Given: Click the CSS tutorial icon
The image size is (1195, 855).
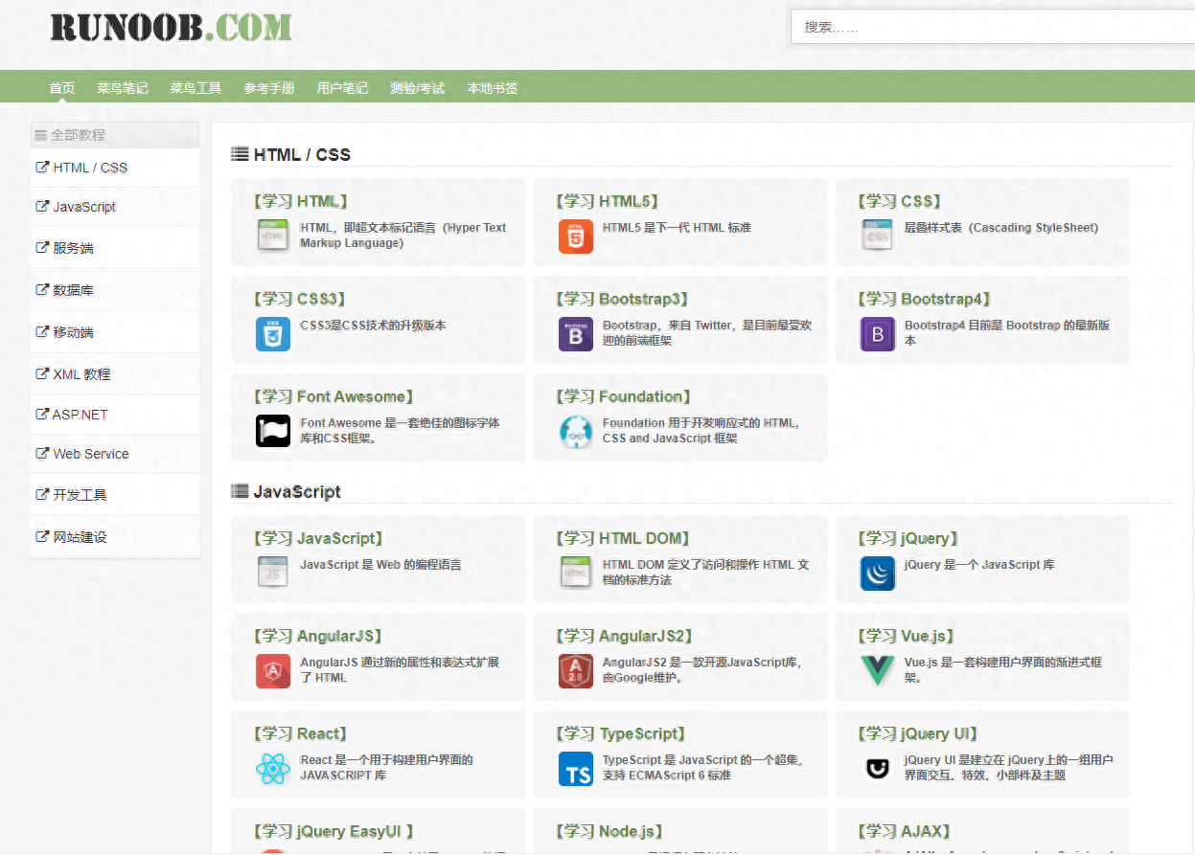Looking at the screenshot, I should [878, 236].
